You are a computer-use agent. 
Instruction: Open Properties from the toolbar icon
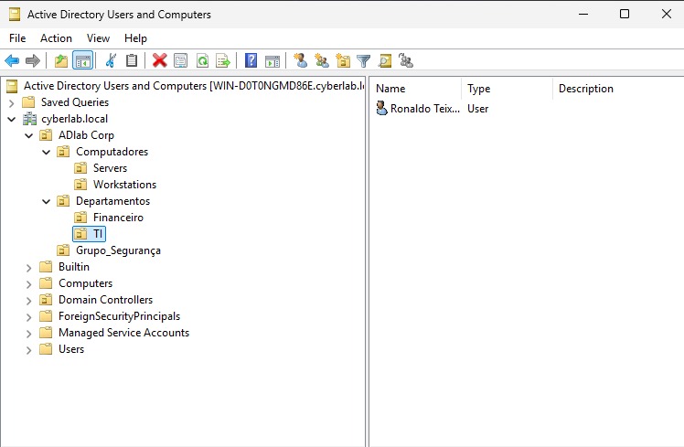[180, 60]
